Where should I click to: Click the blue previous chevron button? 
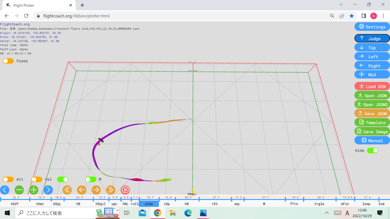(x=5, y=190)
